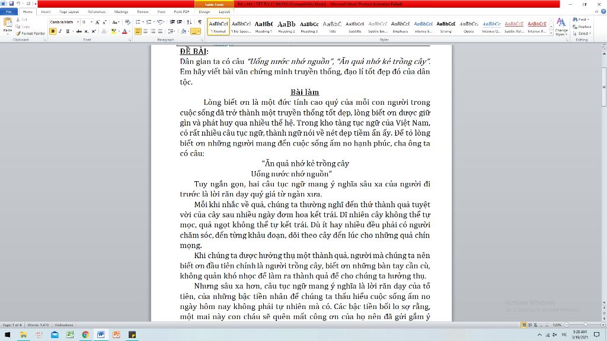Click the vertical scrollbar thumb
Screen dimensions: 607x341
point(604,86)
